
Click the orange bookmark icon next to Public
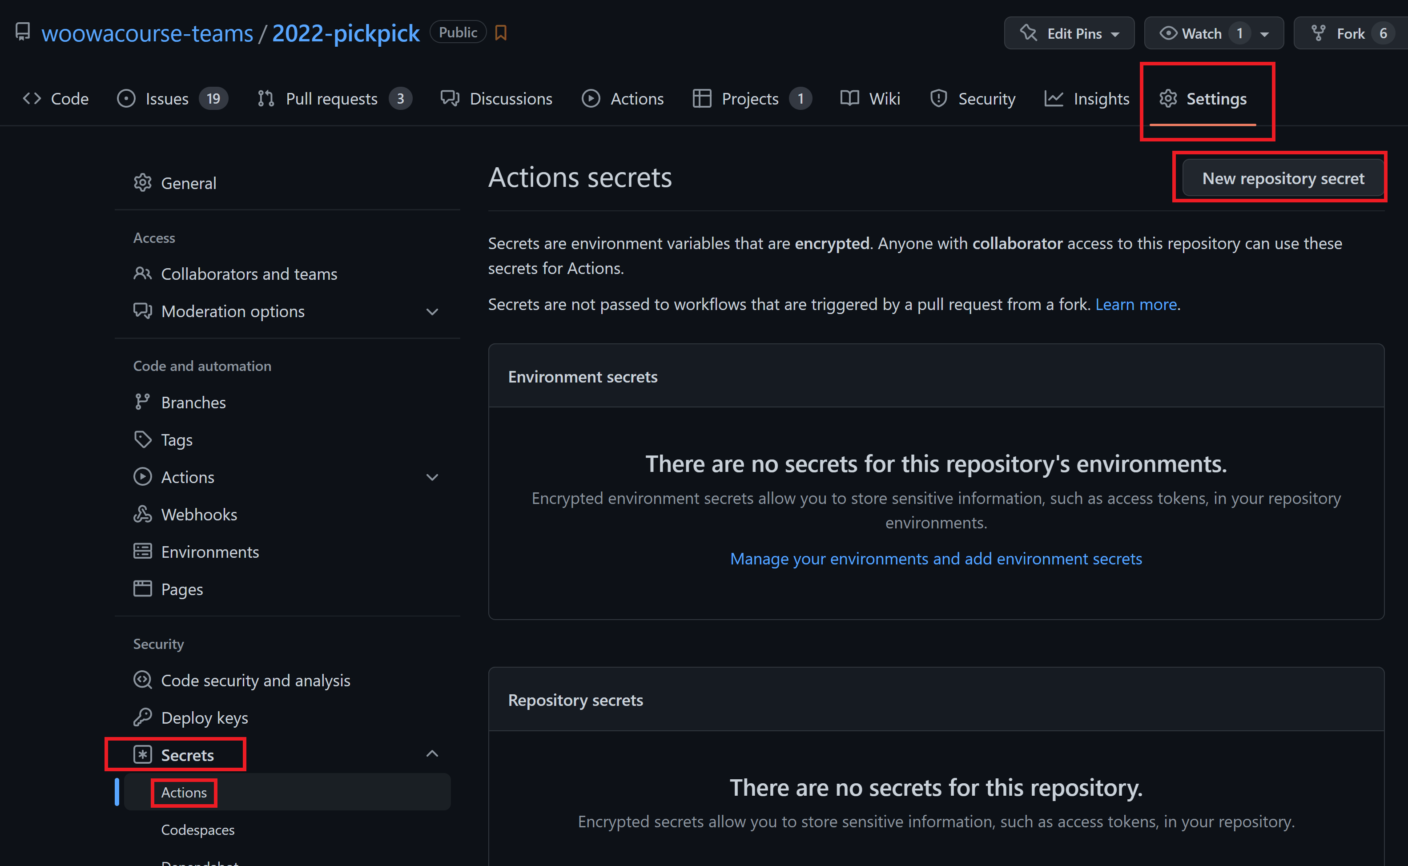(x=501, y=32)
